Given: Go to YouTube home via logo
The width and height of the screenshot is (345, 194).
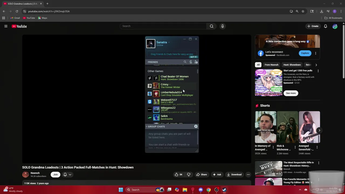Looking at the screenshot, I should [19, 26].
